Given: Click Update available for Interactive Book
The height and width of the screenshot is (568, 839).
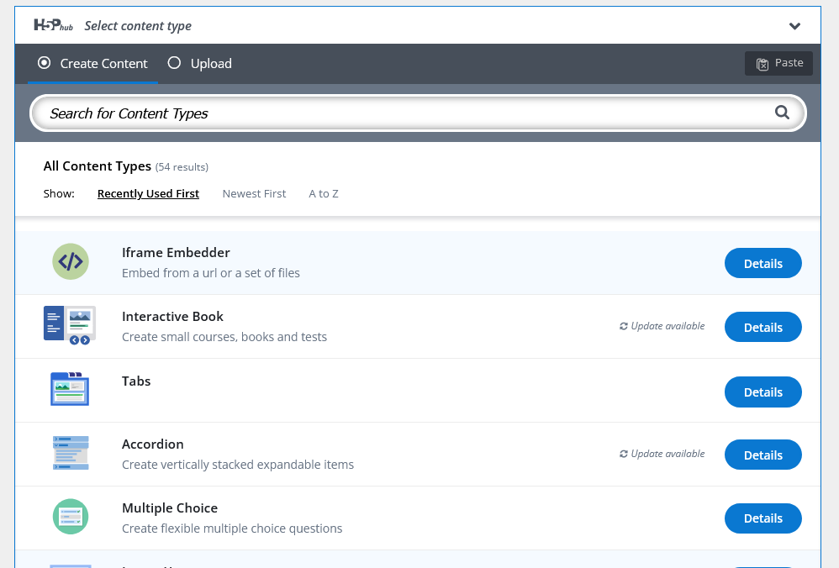Looking at the screenshot, I should (x=662, y=326).
